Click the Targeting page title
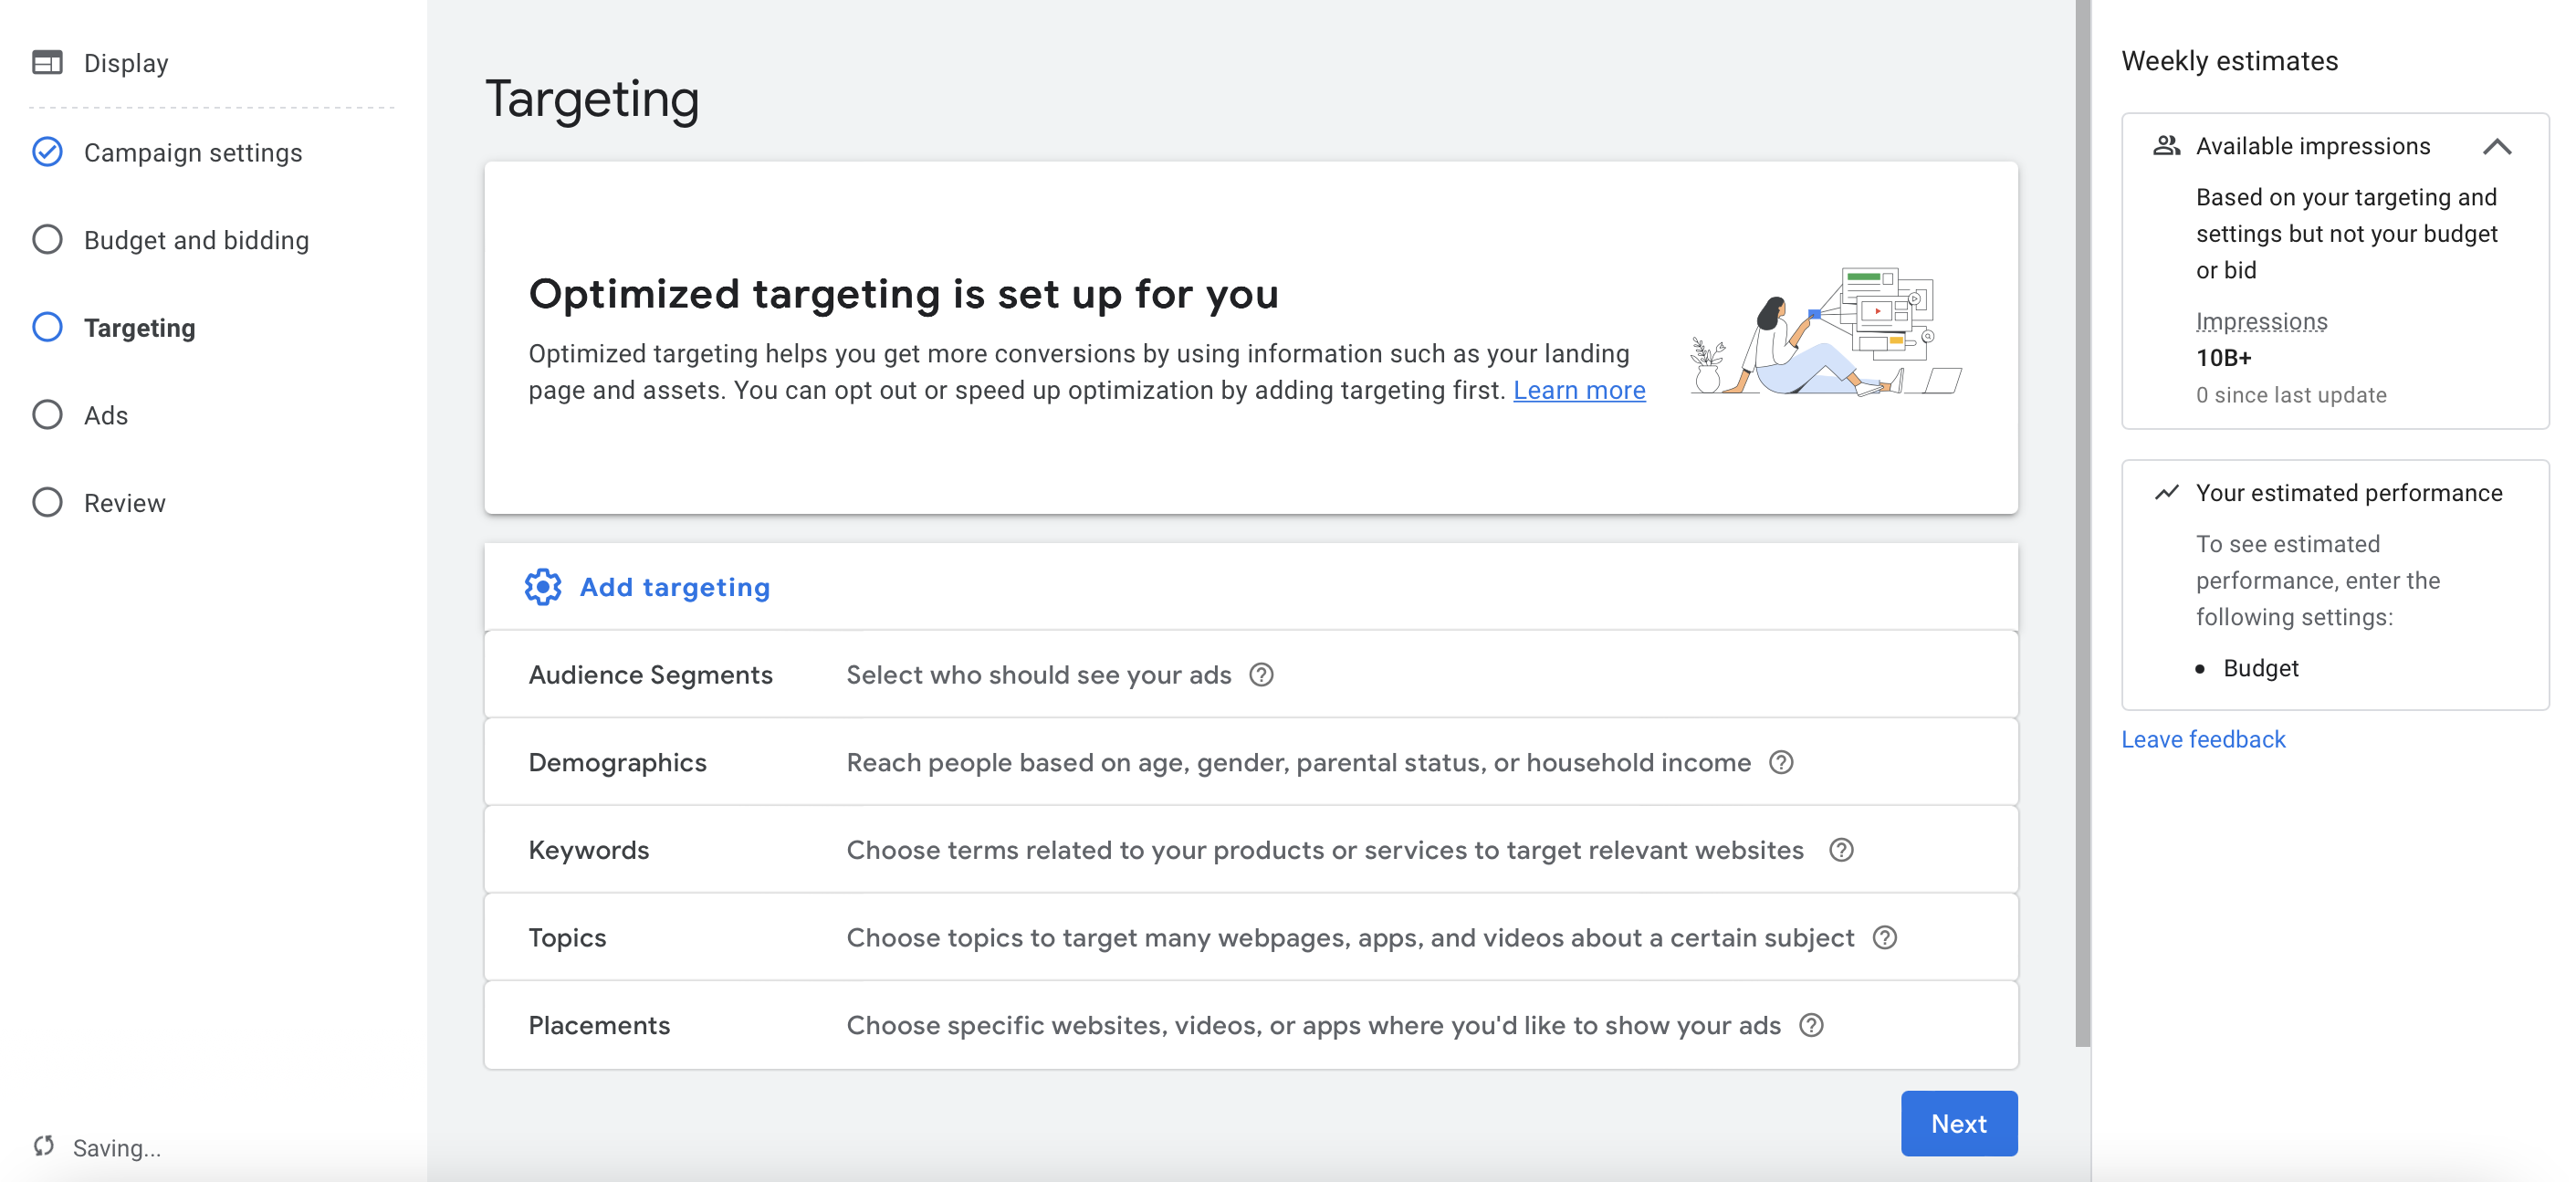 592,99
